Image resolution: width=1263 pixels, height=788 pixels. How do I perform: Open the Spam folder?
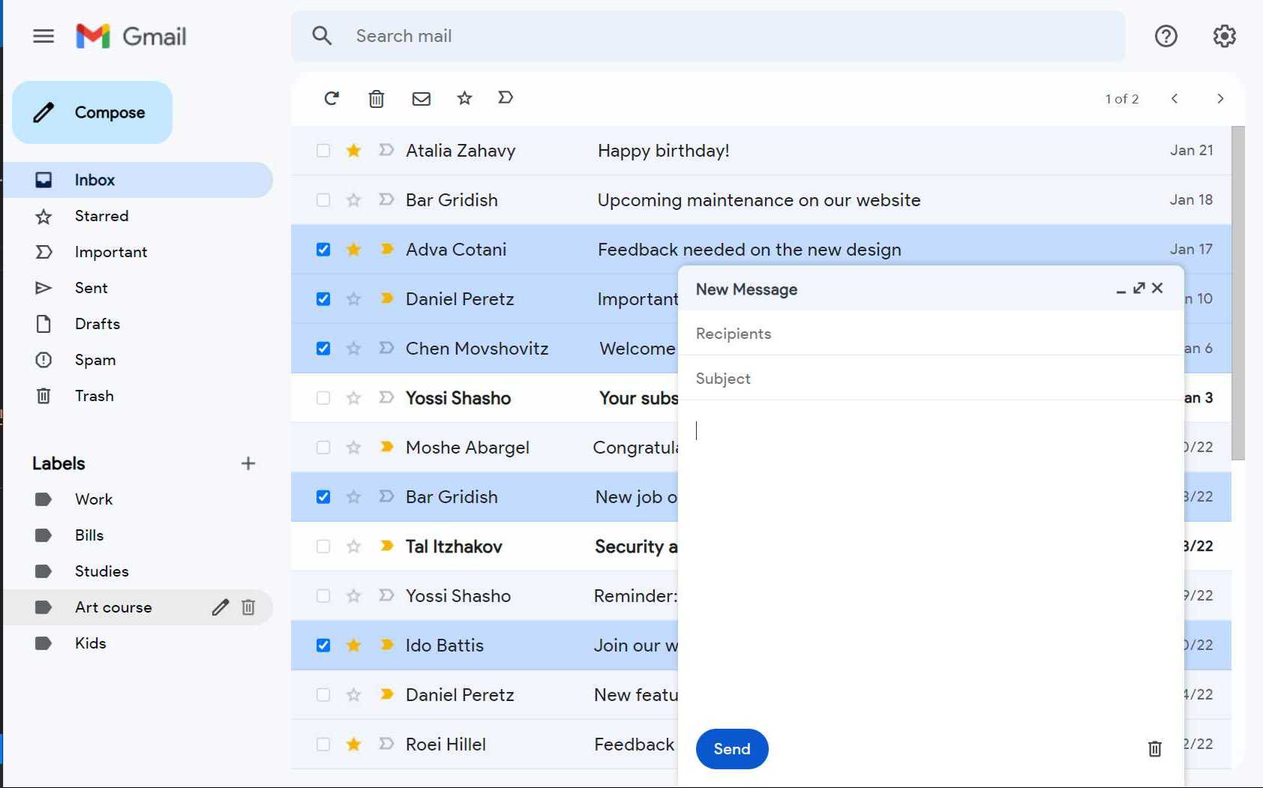[139, 360]
